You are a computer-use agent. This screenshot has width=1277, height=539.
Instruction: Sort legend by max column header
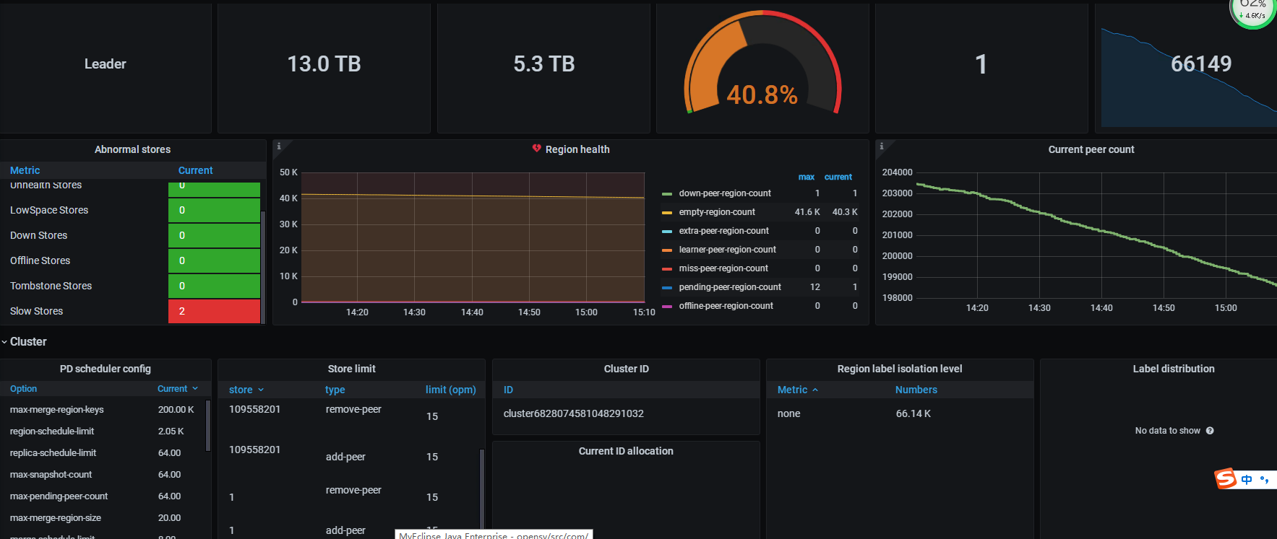[806, 177]
